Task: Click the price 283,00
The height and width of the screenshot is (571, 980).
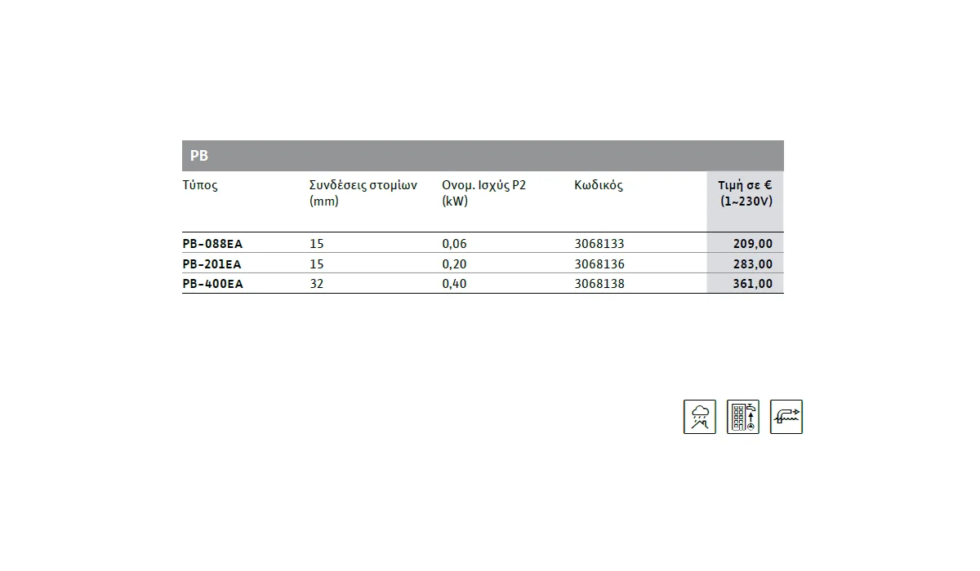Action: [x=753, y=264]
